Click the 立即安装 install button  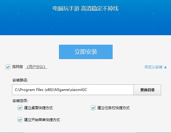tap(86, 52)
